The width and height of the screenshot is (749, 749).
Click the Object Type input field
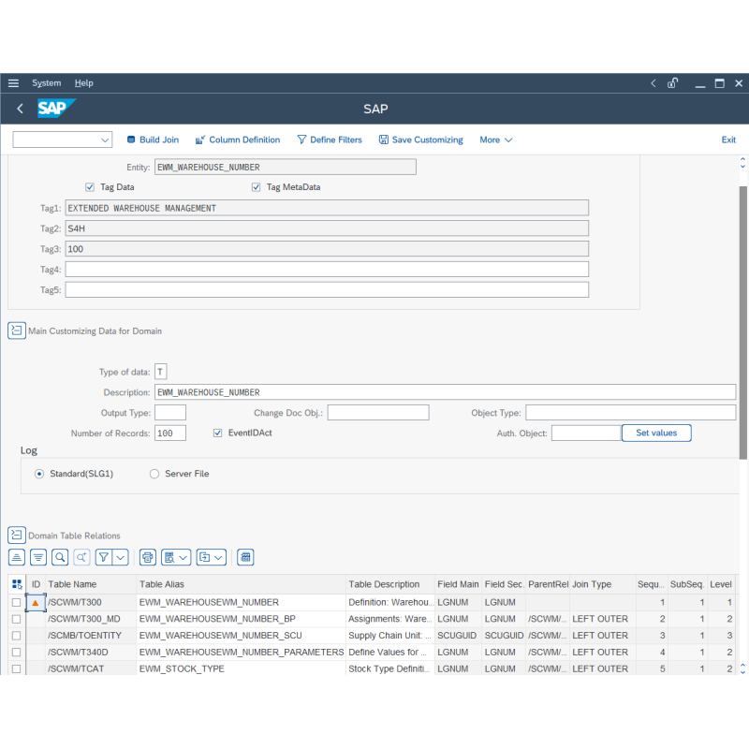630,413
